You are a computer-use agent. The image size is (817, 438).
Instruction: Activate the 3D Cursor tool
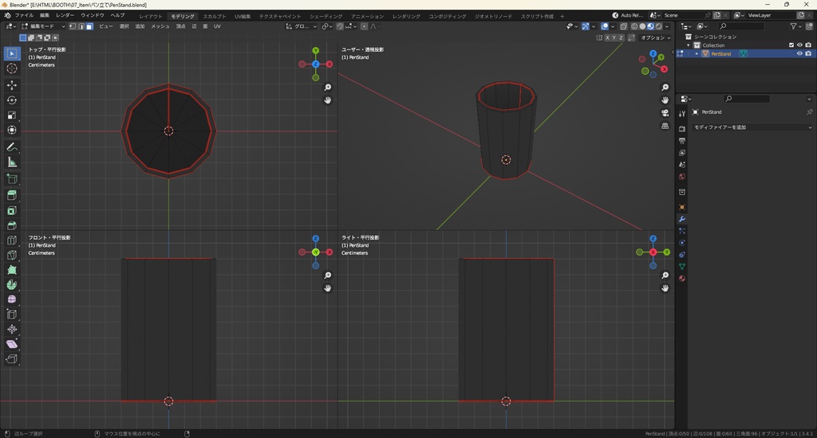tap(12, 68)
